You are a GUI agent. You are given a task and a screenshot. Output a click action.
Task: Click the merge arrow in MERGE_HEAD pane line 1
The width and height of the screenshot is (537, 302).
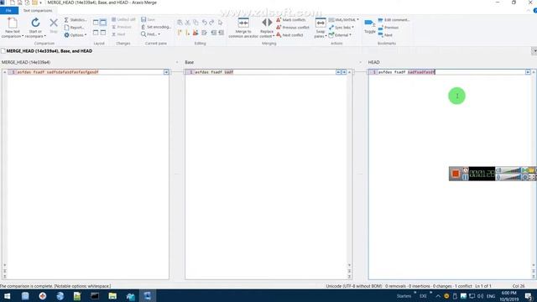[166, 72]
